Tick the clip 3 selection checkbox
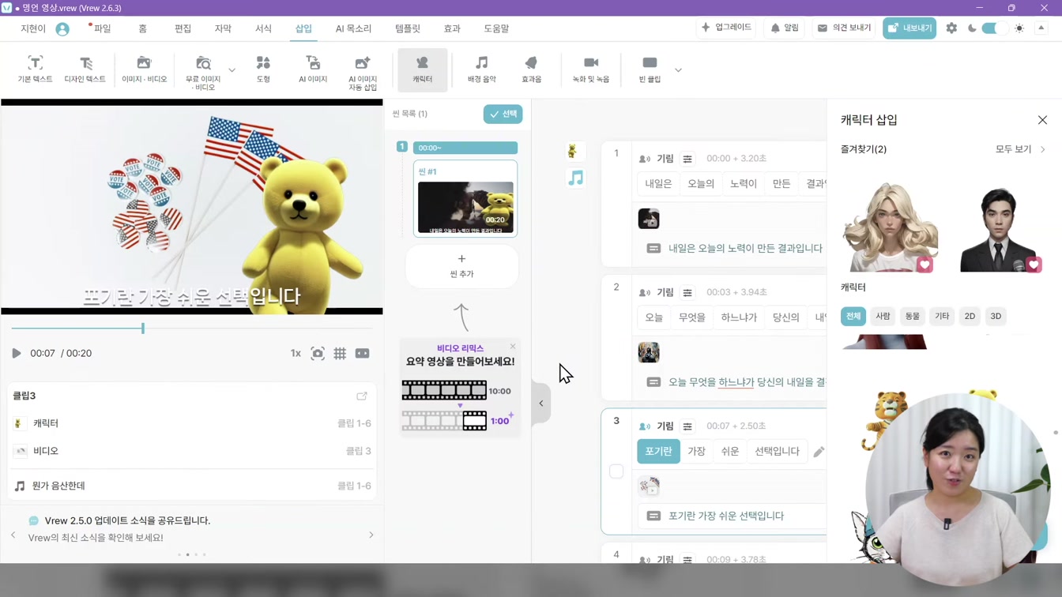This screenshot has width=1062, height=597. click(616, 471)
